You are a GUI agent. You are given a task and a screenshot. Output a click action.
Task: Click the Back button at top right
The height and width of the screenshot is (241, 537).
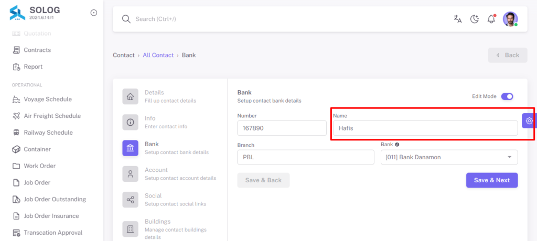508,55
